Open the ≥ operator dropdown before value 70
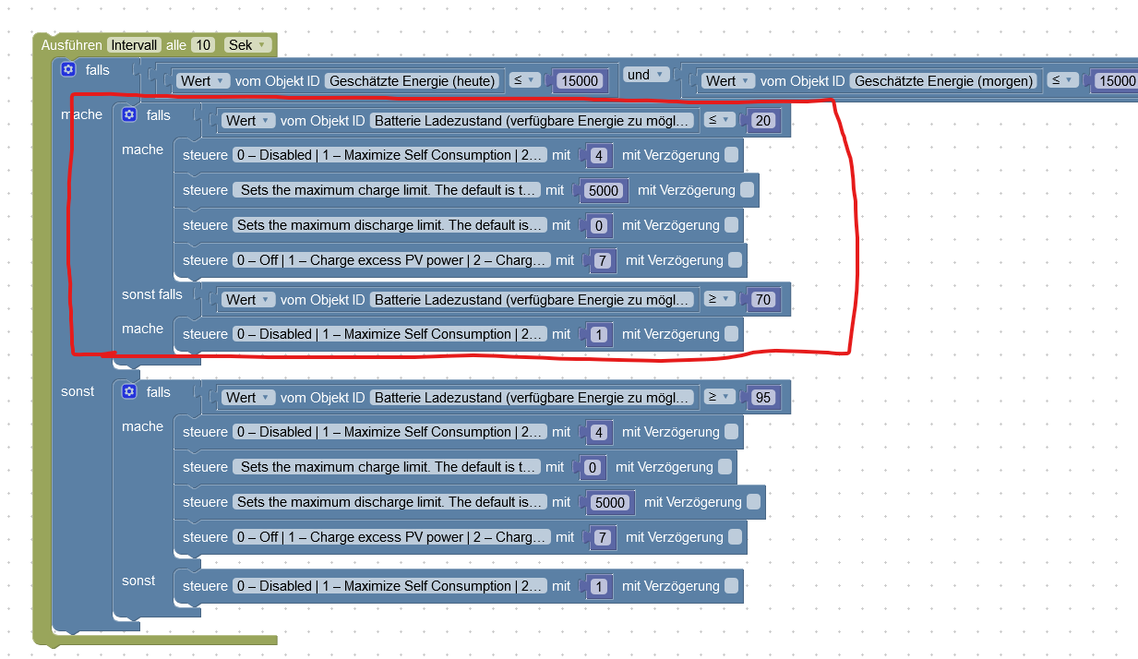Screen dimensions: 1138x659 (719, 299)
